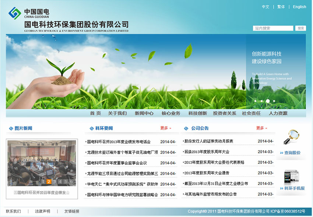Viewport: 313px width, 217px height.
Task: Click the 站内搜索 search input field
Action: 273,28
